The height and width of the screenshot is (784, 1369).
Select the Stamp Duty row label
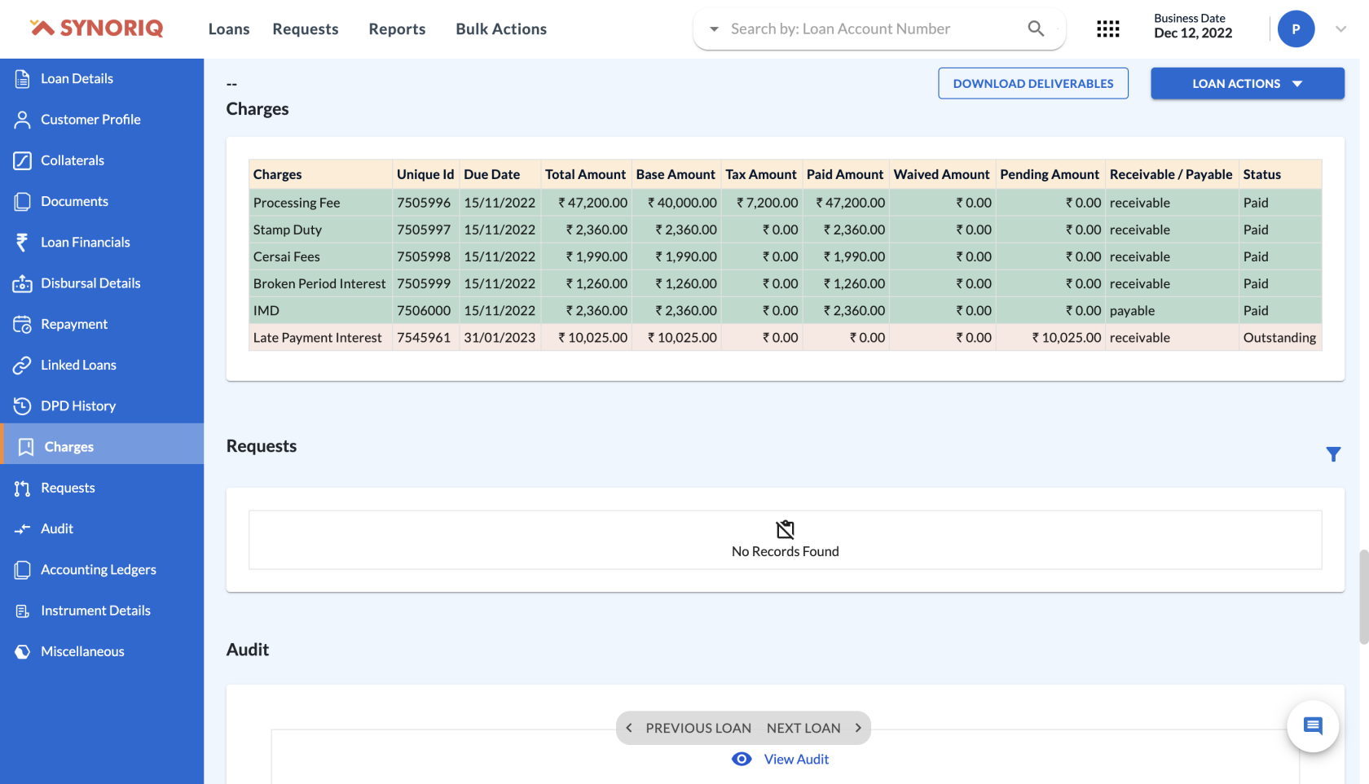click(x=287, y=230)
